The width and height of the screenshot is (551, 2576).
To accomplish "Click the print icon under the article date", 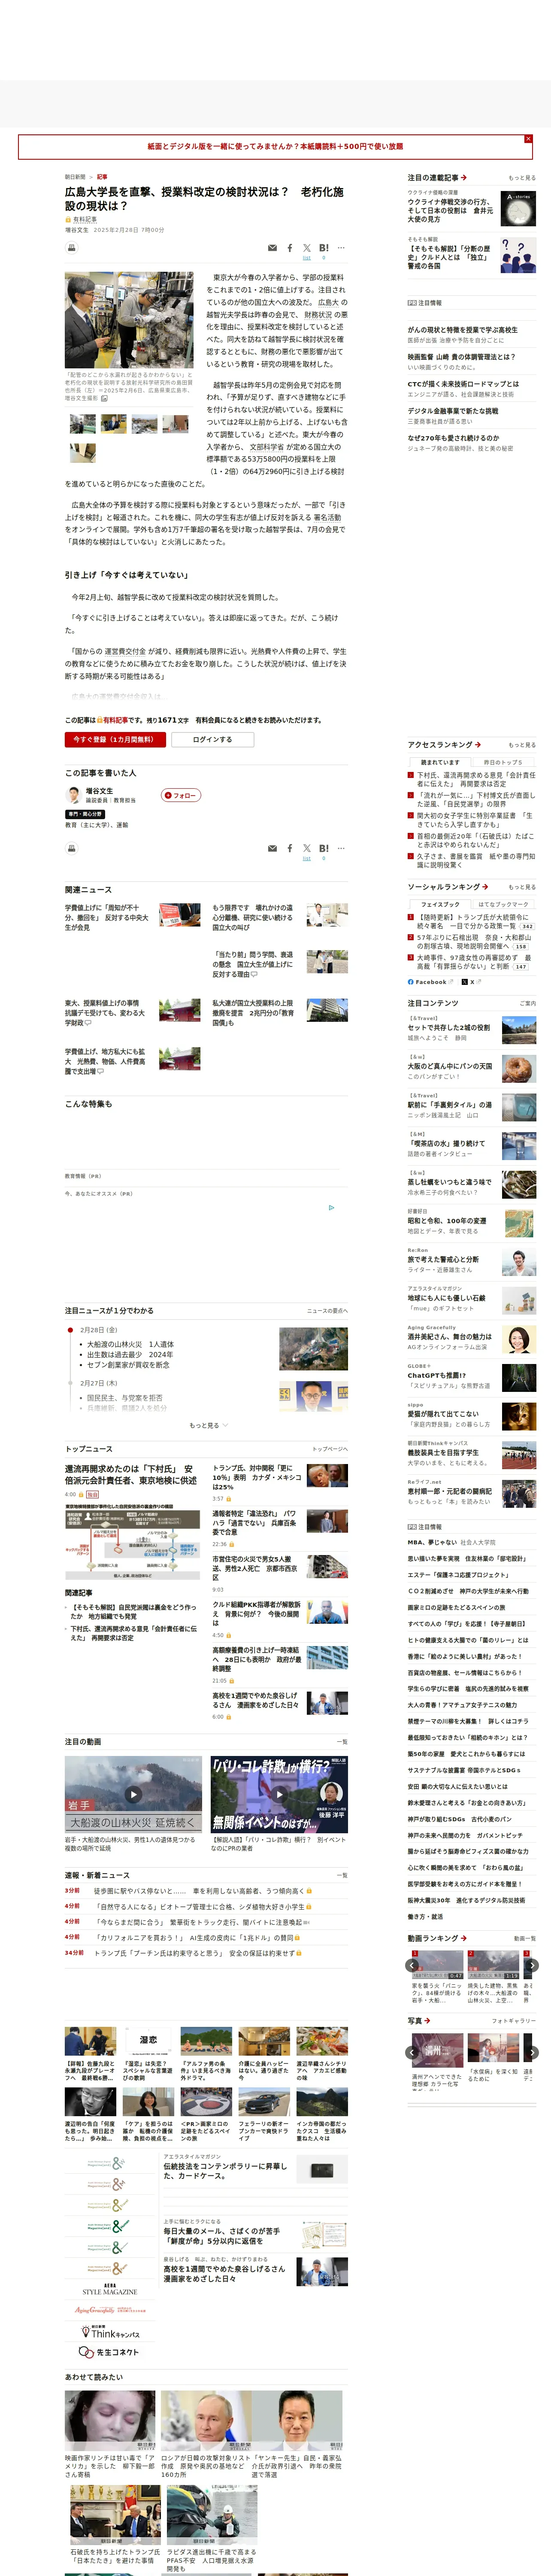I will point(71,248).
